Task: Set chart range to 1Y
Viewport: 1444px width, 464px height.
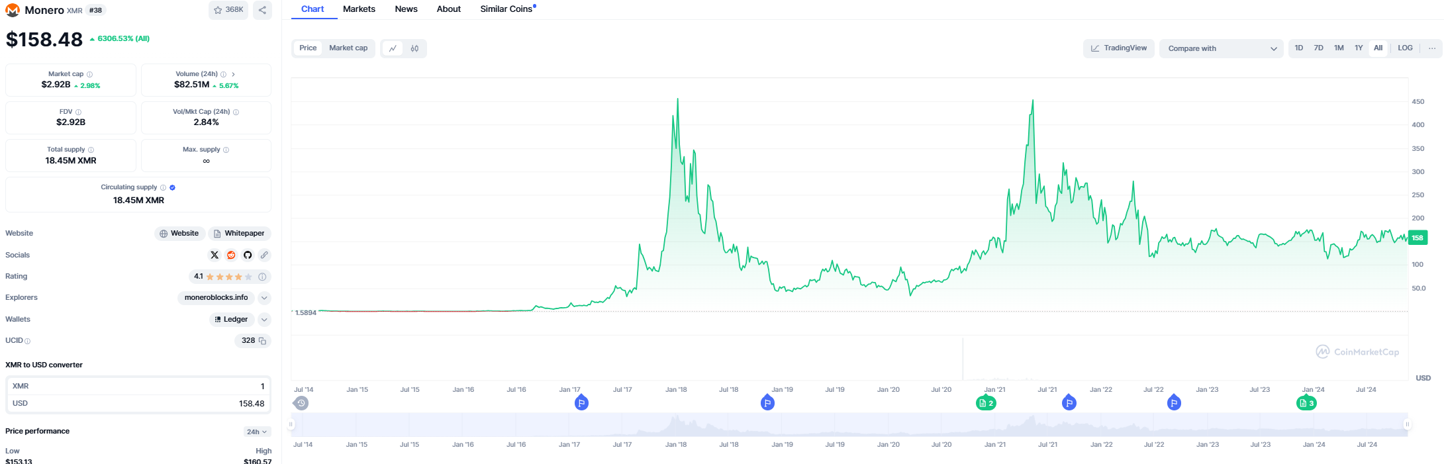Action: pyautogui.click(x=1359, y=48)
